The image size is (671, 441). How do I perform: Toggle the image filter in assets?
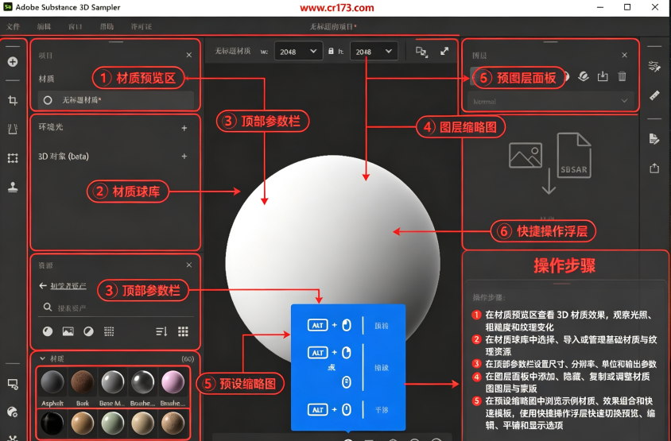[x=68, y=331]
